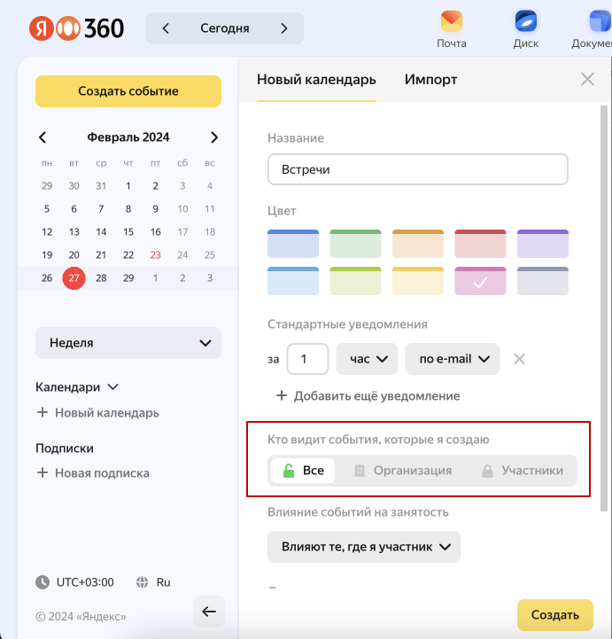Select February 14 in mini calendar
Screen dimensions: 612x639
[101, 232]
